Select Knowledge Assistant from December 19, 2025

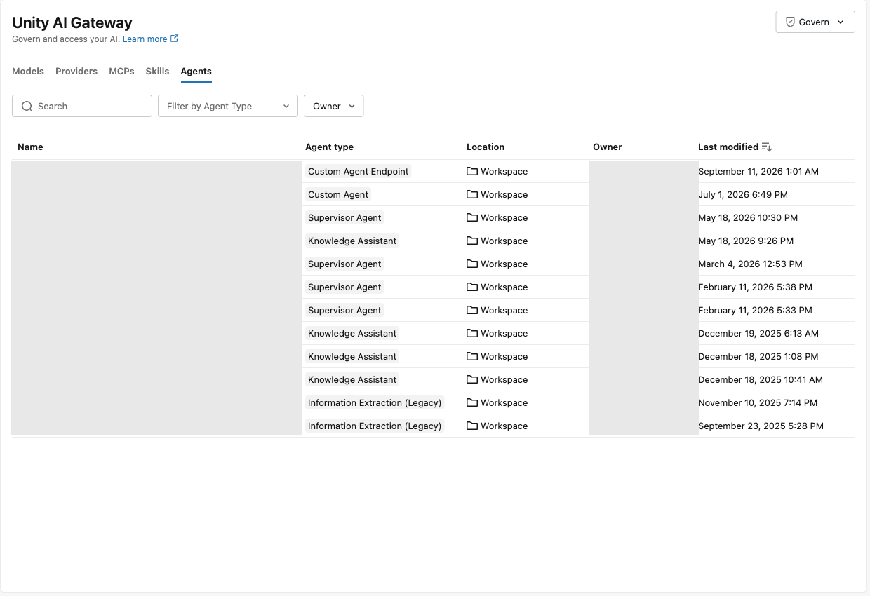(433, 333)
